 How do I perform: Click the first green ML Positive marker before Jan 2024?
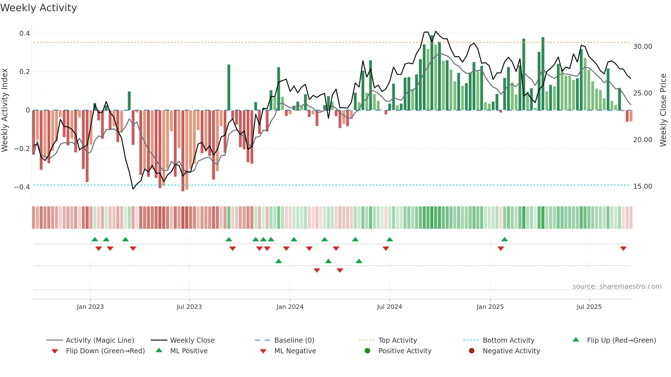point(278,261)
